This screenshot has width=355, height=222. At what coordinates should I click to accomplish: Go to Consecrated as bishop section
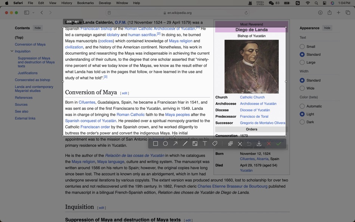pyautogui.click(x=33, y=80)
